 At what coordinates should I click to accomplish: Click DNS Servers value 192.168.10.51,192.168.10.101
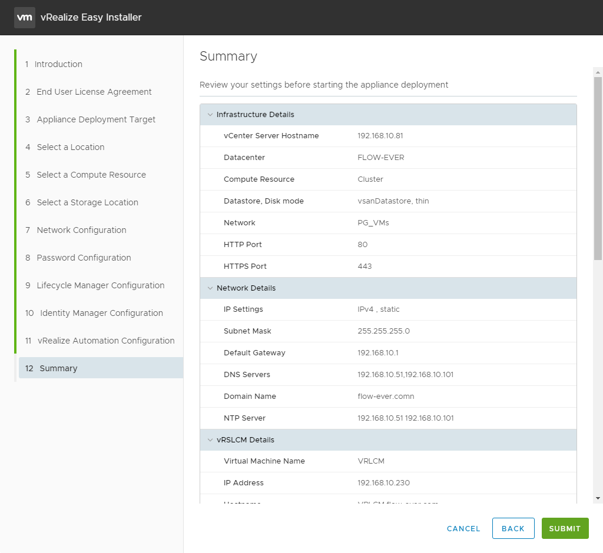point(405,375)
